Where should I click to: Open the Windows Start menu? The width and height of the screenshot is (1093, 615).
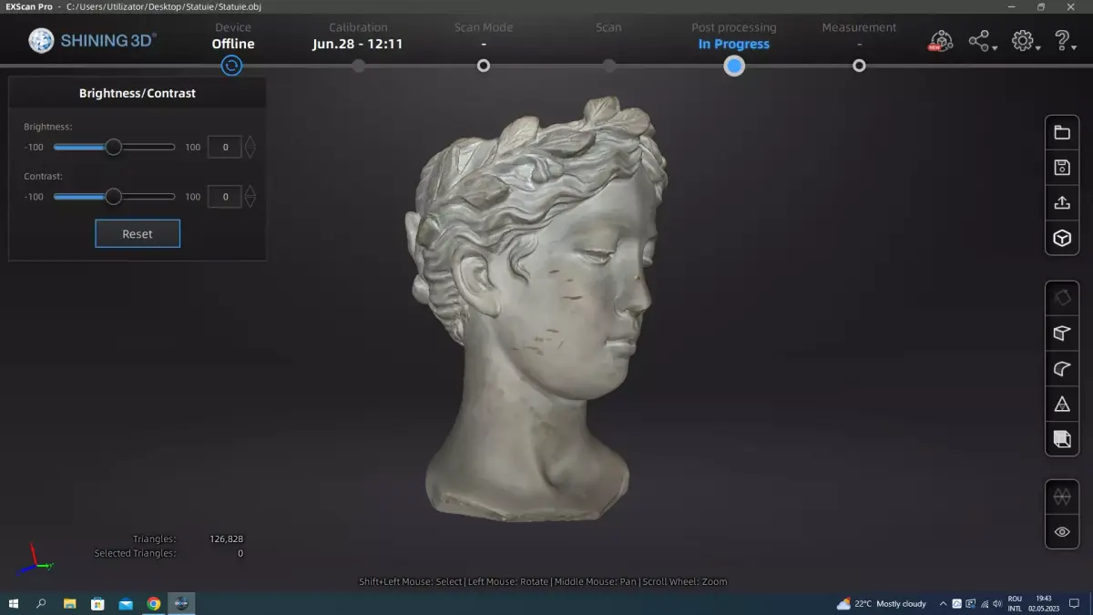14,603
